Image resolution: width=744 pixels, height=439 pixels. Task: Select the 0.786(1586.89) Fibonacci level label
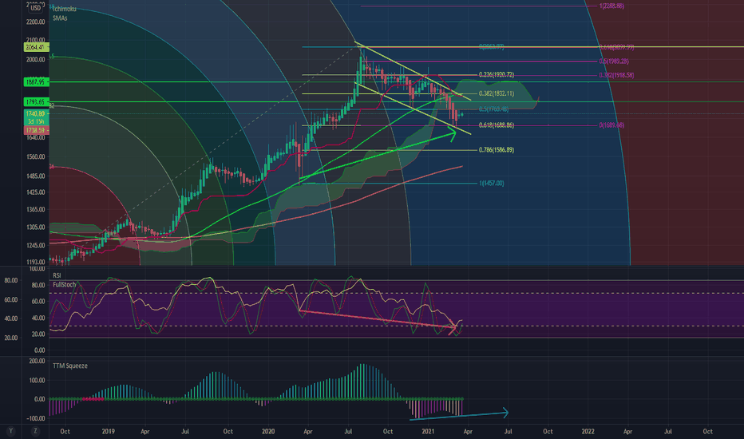[x=497, y=150]
